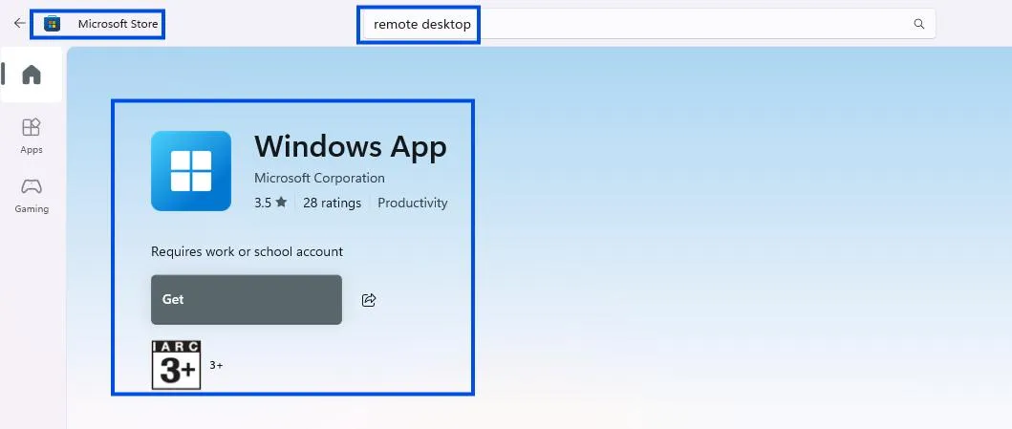1012x429 pixels.
Task: Click the 3+ age label text
Action: [x=216, y=365]
